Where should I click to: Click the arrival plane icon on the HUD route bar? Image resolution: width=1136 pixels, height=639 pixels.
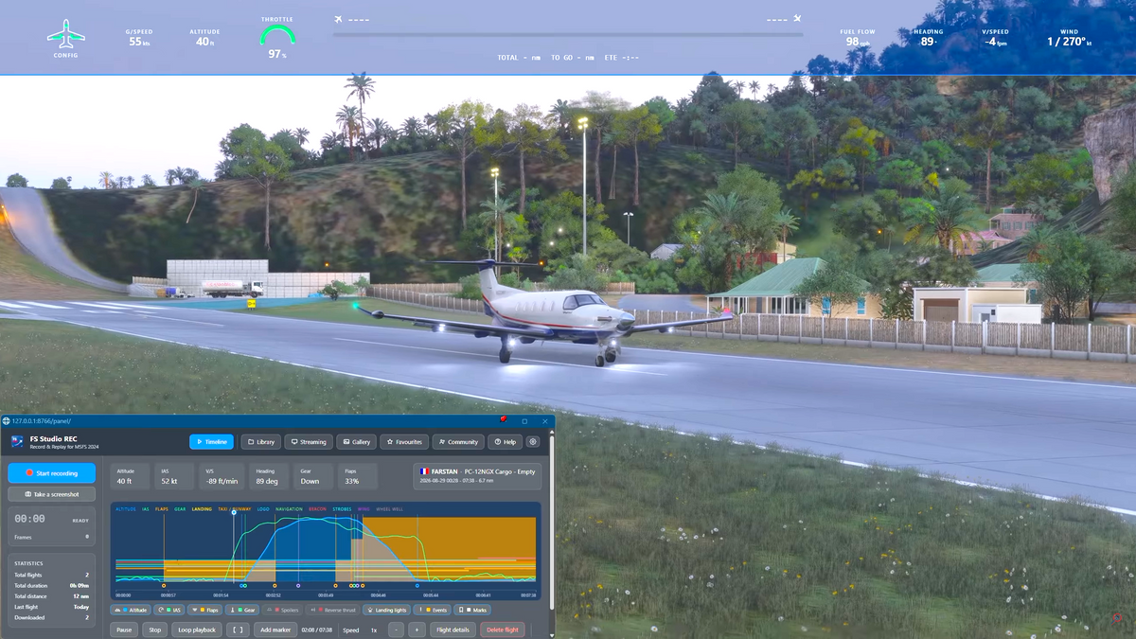[797, 18]
